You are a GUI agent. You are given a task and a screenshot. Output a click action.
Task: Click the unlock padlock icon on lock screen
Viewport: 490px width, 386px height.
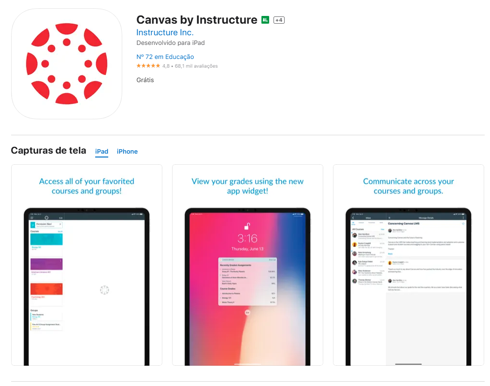[247, 226]
